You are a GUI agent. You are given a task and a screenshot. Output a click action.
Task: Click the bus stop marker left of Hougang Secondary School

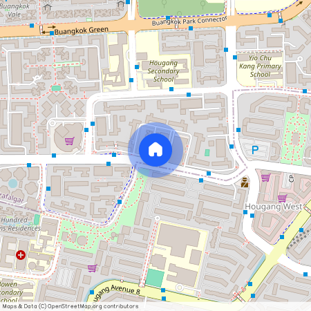(137, 67)
